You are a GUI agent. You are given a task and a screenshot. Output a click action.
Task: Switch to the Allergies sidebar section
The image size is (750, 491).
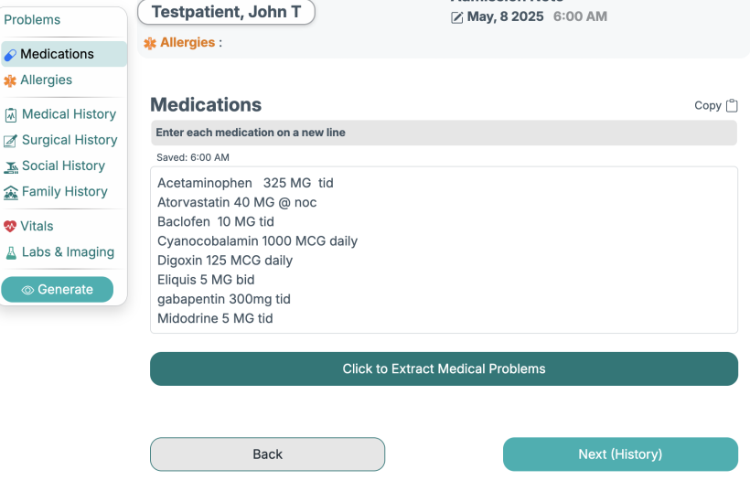[x=46, y=80]
